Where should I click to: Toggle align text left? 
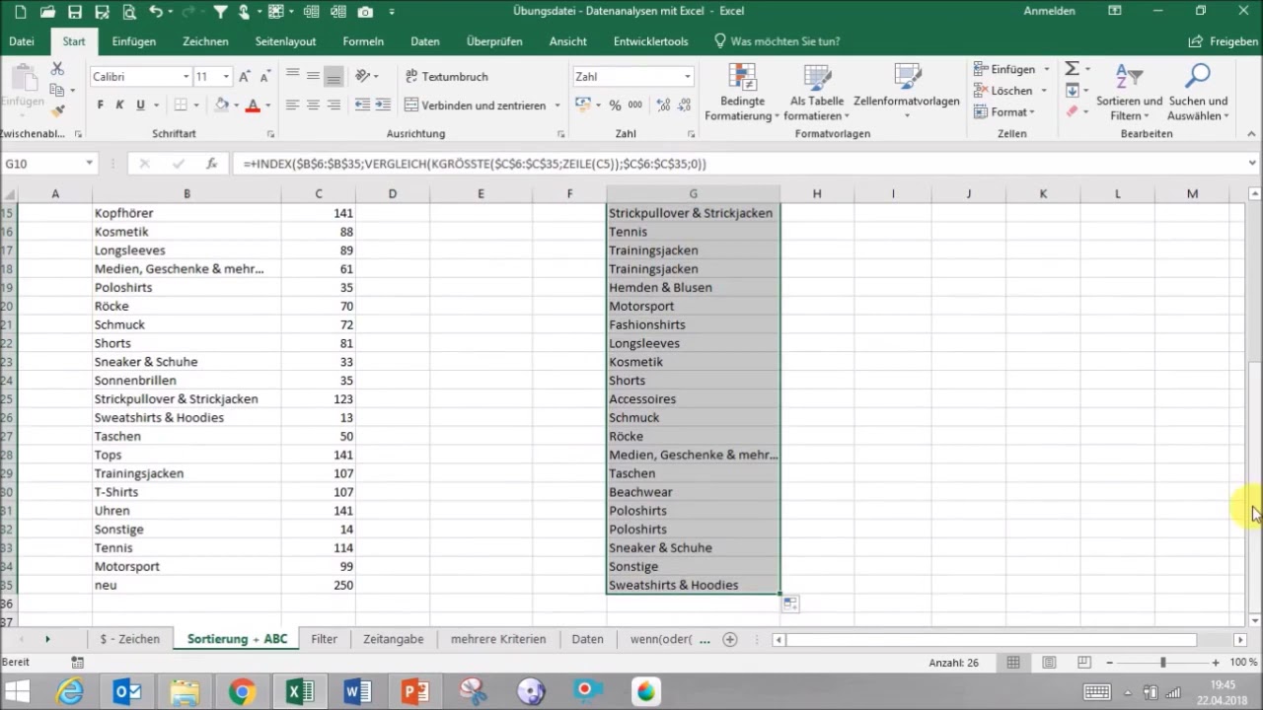click(x=292, y=105)
